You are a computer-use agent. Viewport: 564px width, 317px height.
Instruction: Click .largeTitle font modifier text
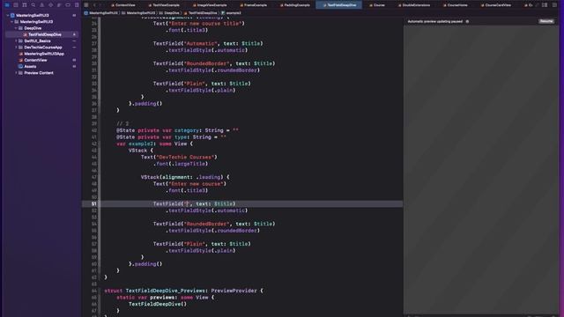tap(189, 164)
